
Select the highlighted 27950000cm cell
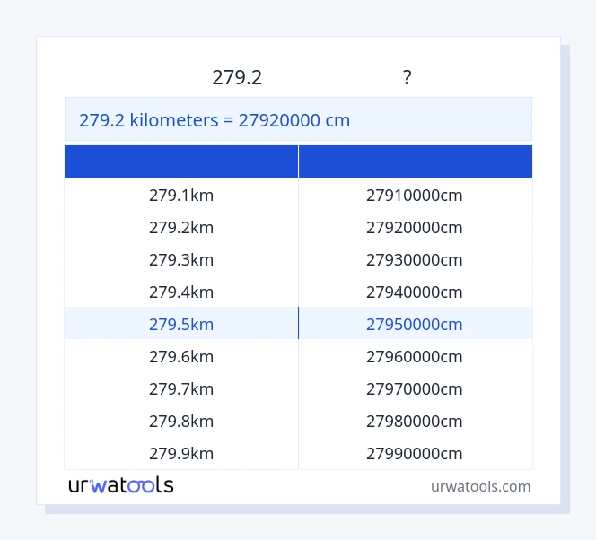pos(415,325)
